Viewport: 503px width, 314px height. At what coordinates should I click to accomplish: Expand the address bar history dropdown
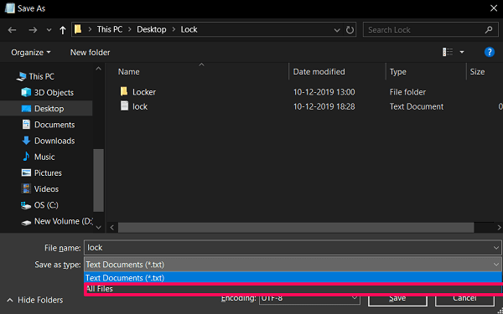[x=337, y=30]
